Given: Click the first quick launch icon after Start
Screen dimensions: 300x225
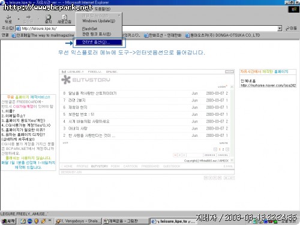Looking at the screenshot, I should [x=23, y=221].
